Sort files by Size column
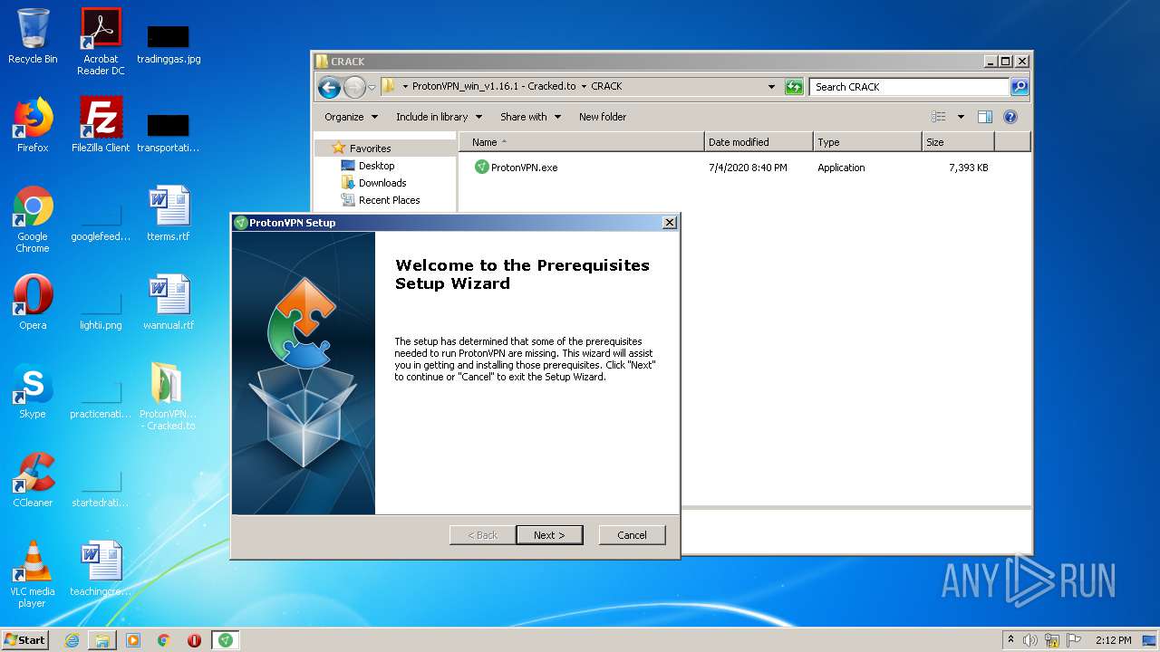This screenshot has height=652, width=1160. (x=958, y=142)
